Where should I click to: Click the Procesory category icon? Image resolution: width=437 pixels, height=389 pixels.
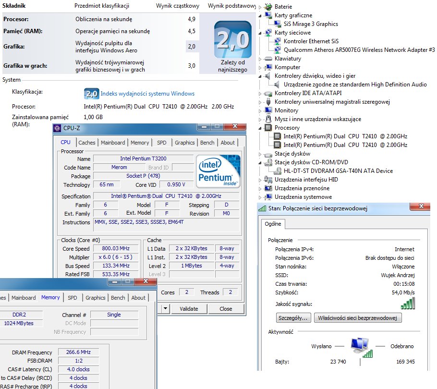point(268,128)
